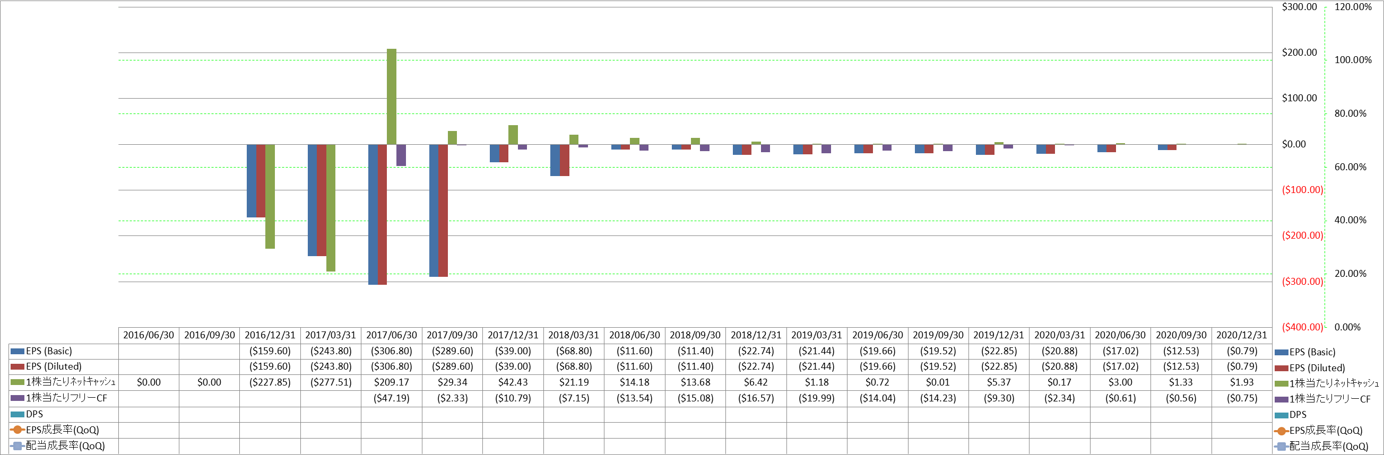Click the orange EPS成長率(QoQ) marker in right legend
The image size is (1384, 455).
pyautogui.click(x=1282, y=431)
